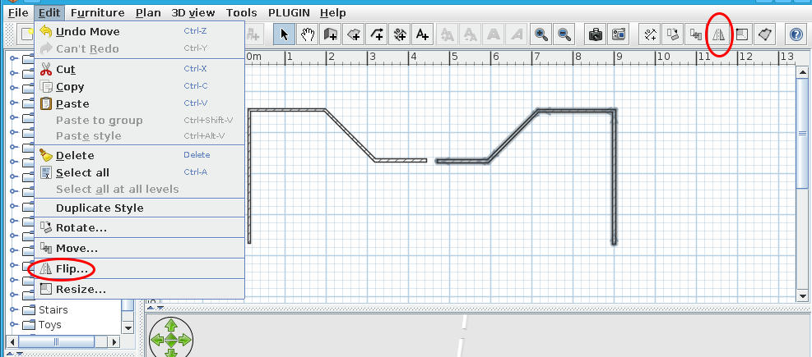Viewport: 812px width, 357px height.
Task: Choose Delete in the Edit menu
Action: tap(139, 155)
